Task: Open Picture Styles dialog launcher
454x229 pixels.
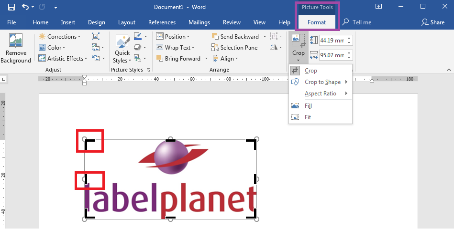Action: [x=148, y=70]
